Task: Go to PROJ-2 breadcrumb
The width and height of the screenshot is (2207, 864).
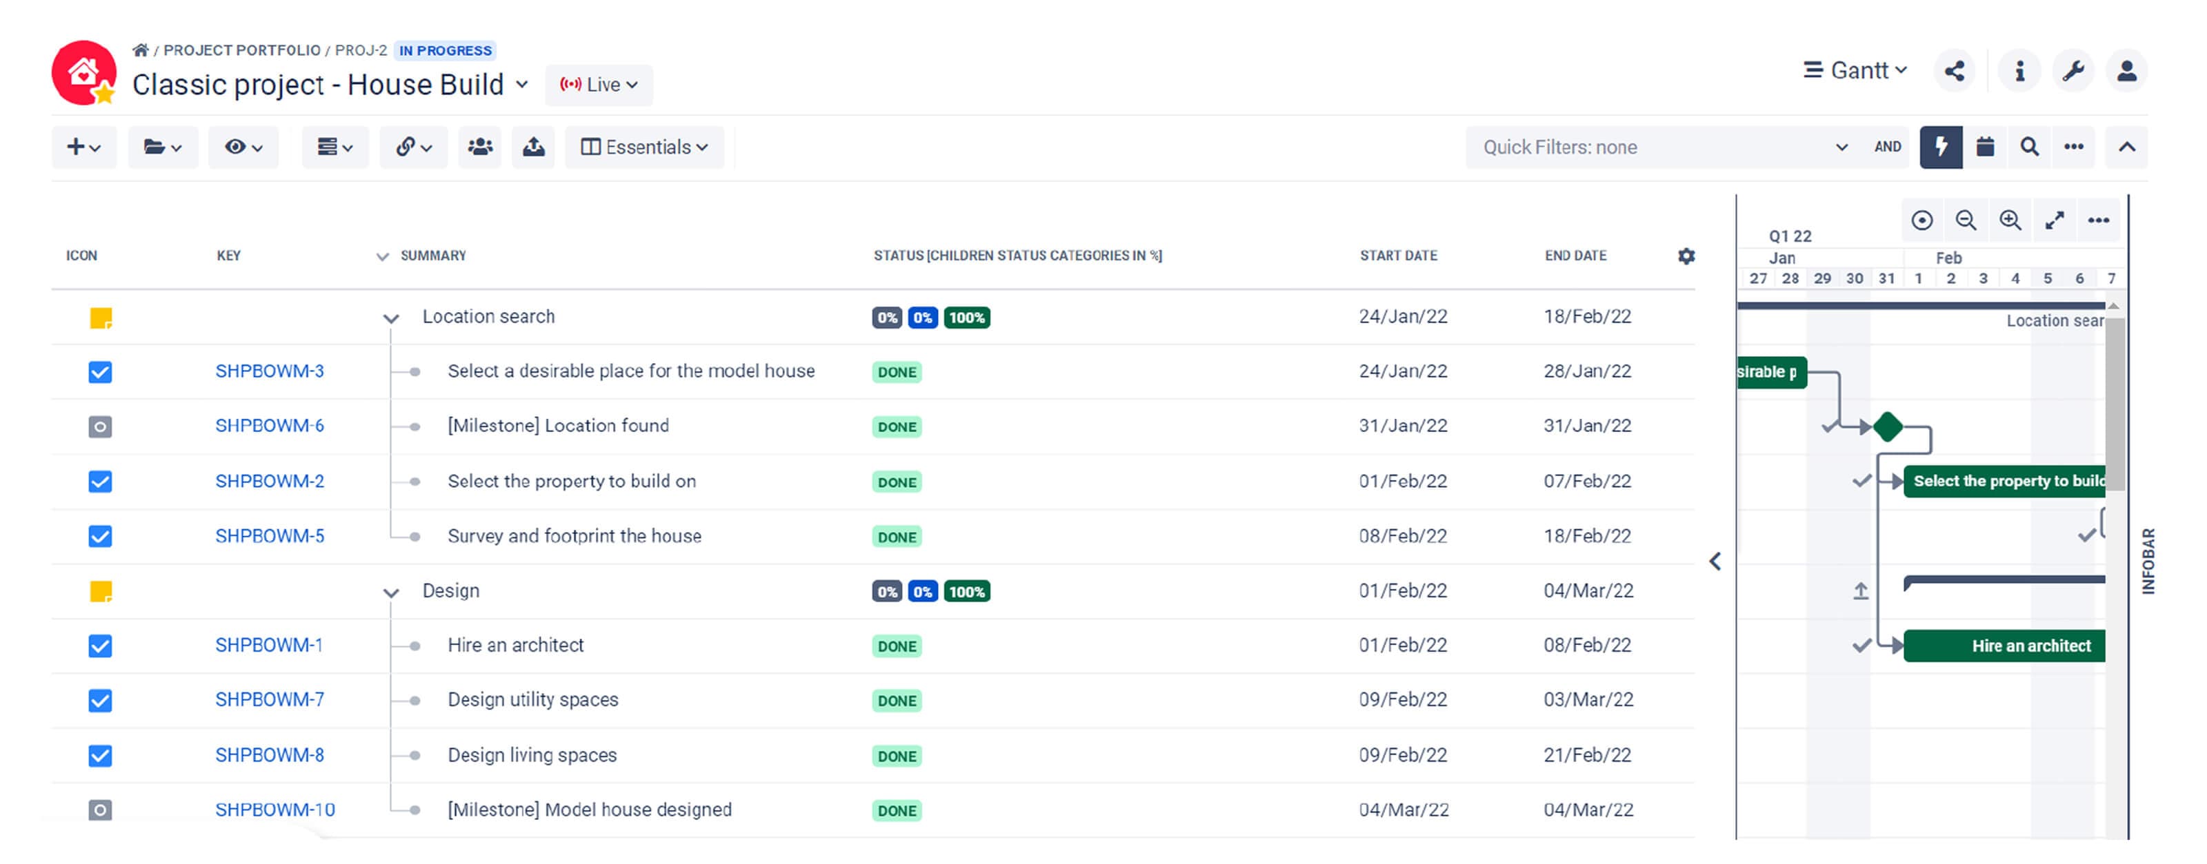Action: click(x=361, y=50)
